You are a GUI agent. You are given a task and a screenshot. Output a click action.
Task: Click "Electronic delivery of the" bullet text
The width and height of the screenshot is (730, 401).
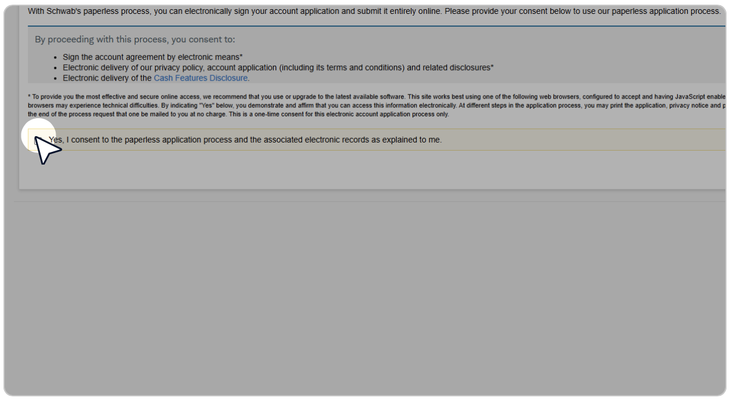pyautogui.click(x=107, y=78)
